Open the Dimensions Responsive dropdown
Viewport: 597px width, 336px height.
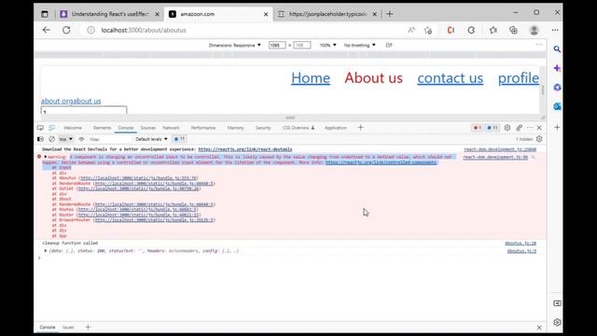[234, 45]
